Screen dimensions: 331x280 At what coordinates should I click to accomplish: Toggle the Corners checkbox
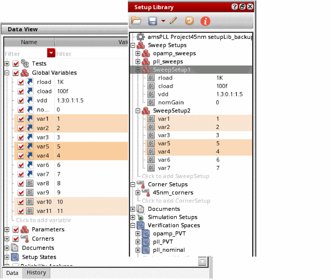[16, 239]
